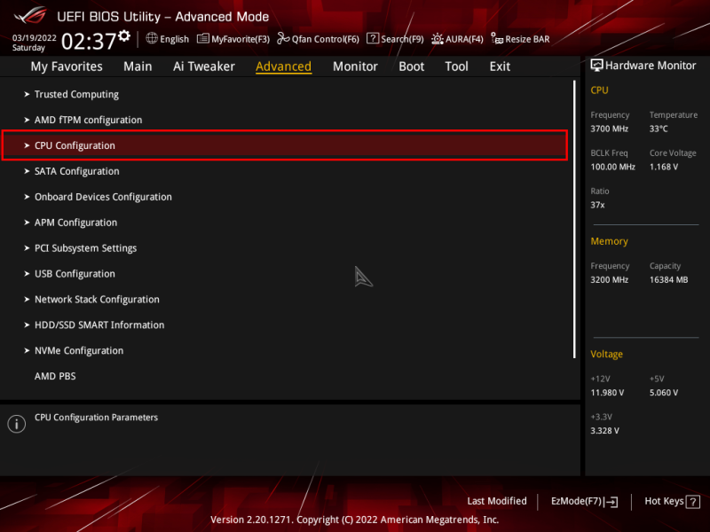Switch to the Monitor tab

pyautogui.click(x=355, y=66)
